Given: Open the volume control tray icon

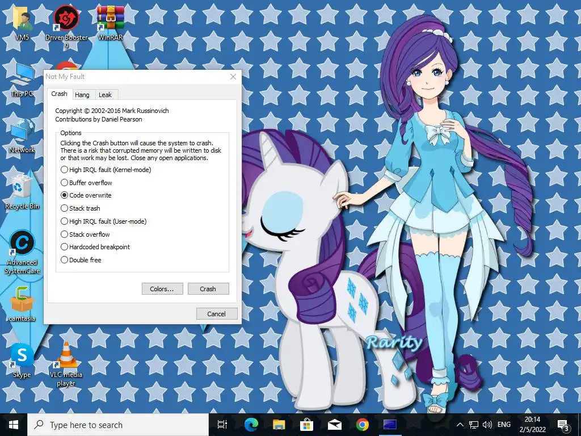Looking at the screenshot, I should [x=487, y=425].
